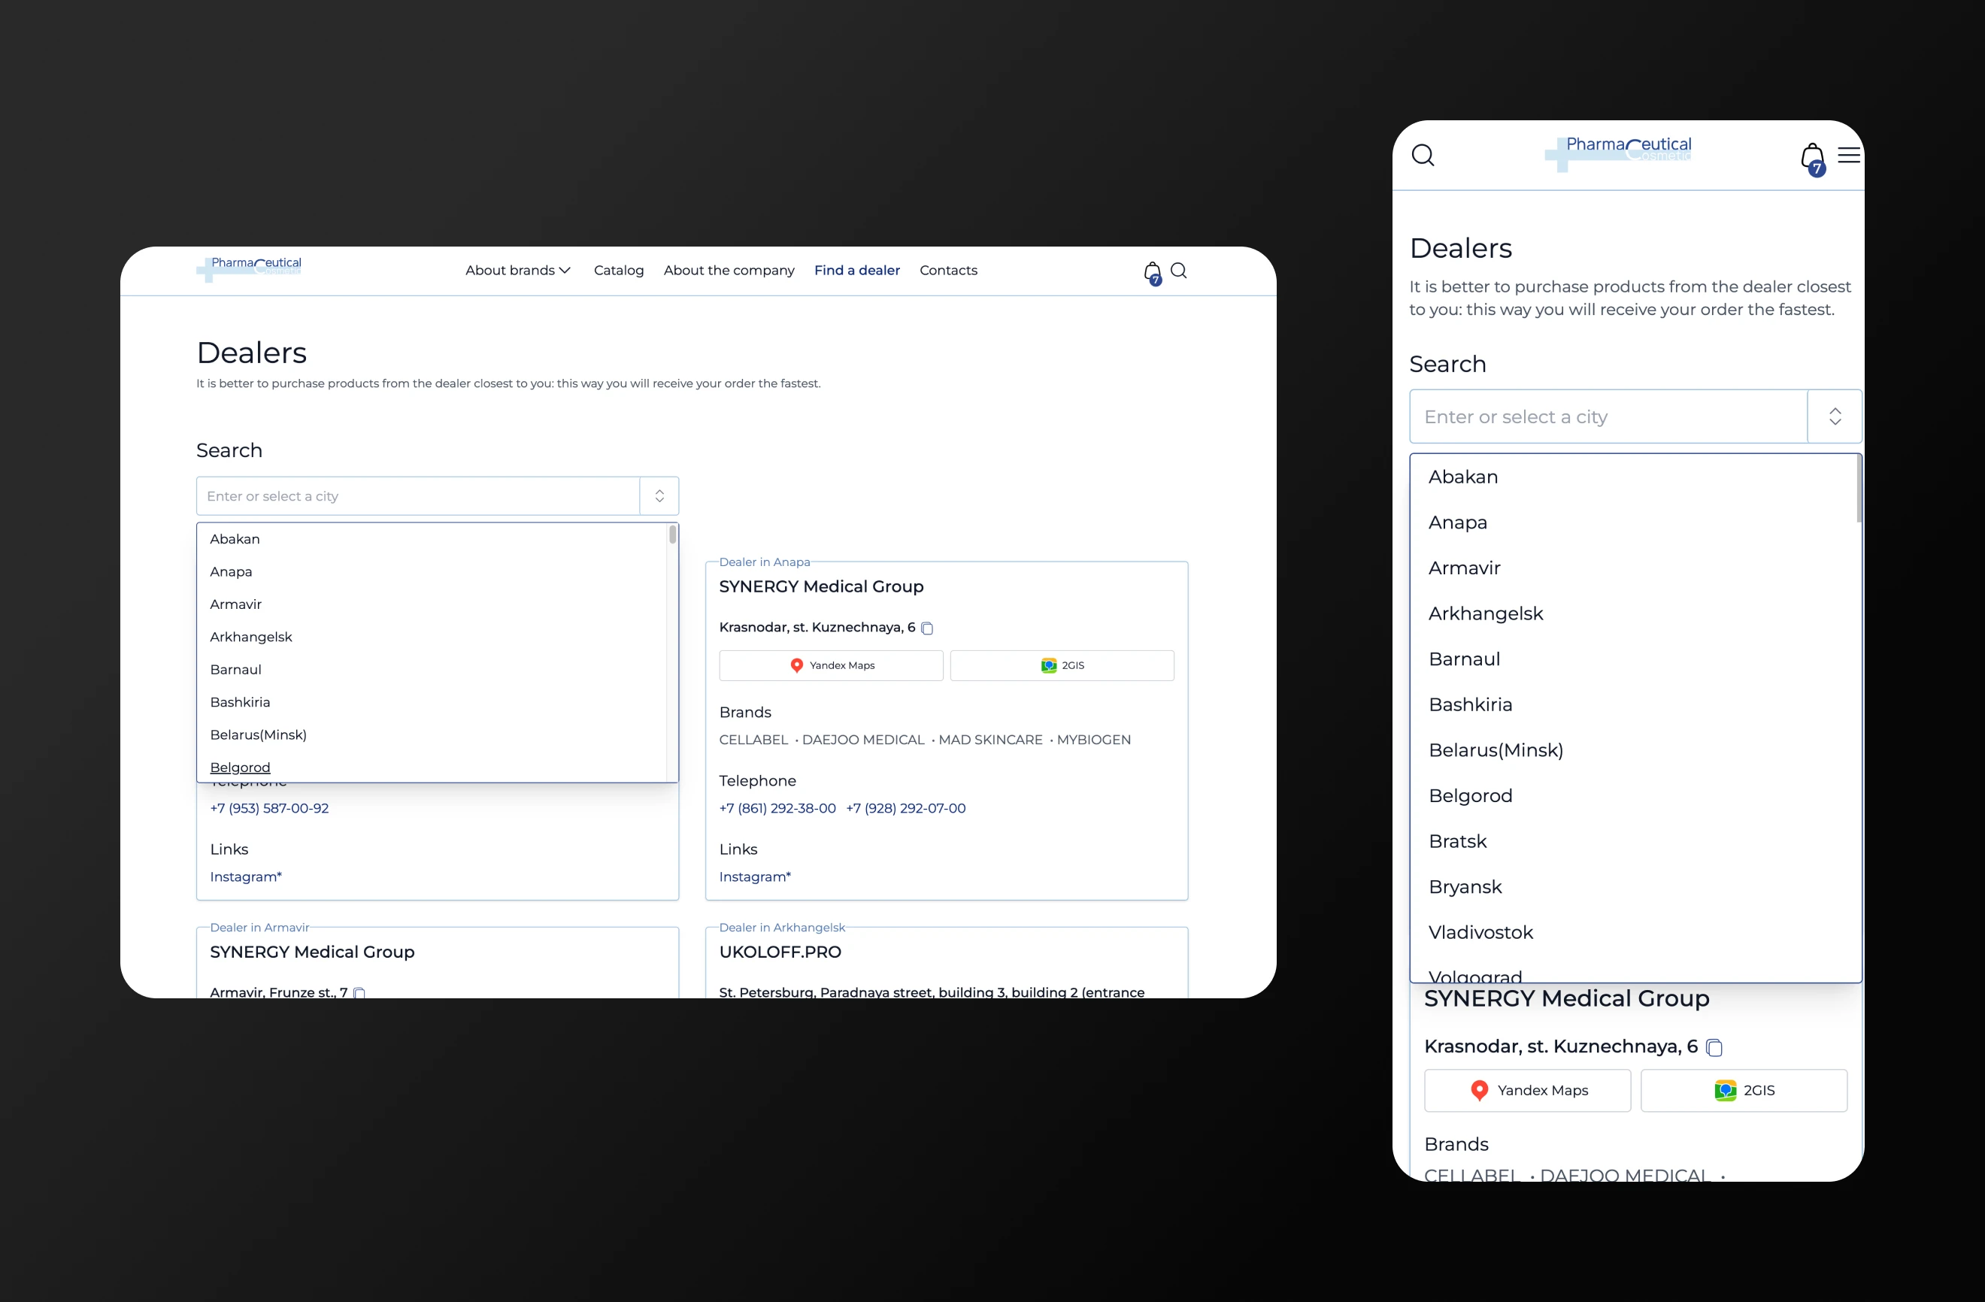The width and height of the screenshot is (1985, 1302).
Task: Call +7 (953) 587-00-92
Action: [x=269, y=808]
